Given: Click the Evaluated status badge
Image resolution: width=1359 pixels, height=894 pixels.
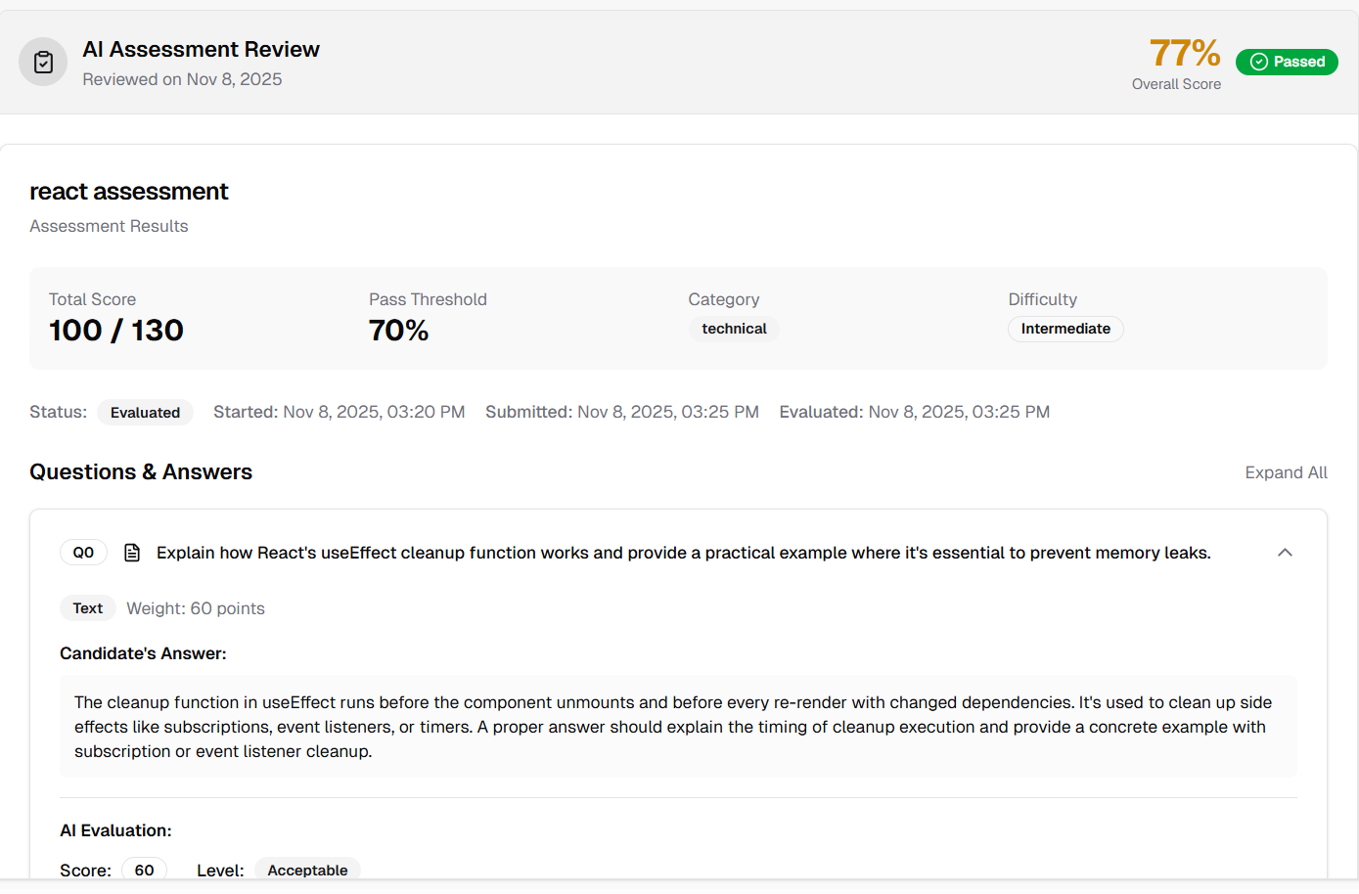Looking at the screenshot, I should click(145, 413).
